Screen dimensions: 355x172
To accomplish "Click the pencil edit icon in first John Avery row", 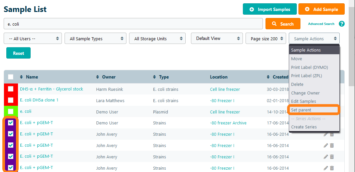I will (x=325, y=134).
